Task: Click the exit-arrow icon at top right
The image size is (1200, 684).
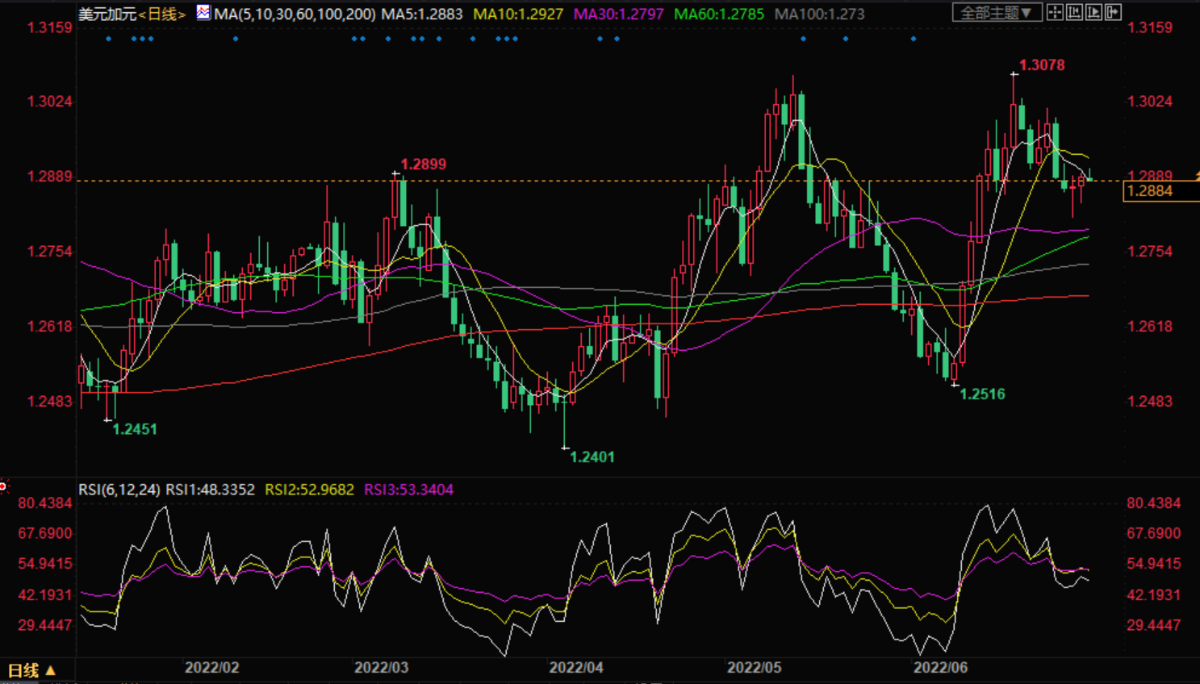Action: click(1113, 12)
